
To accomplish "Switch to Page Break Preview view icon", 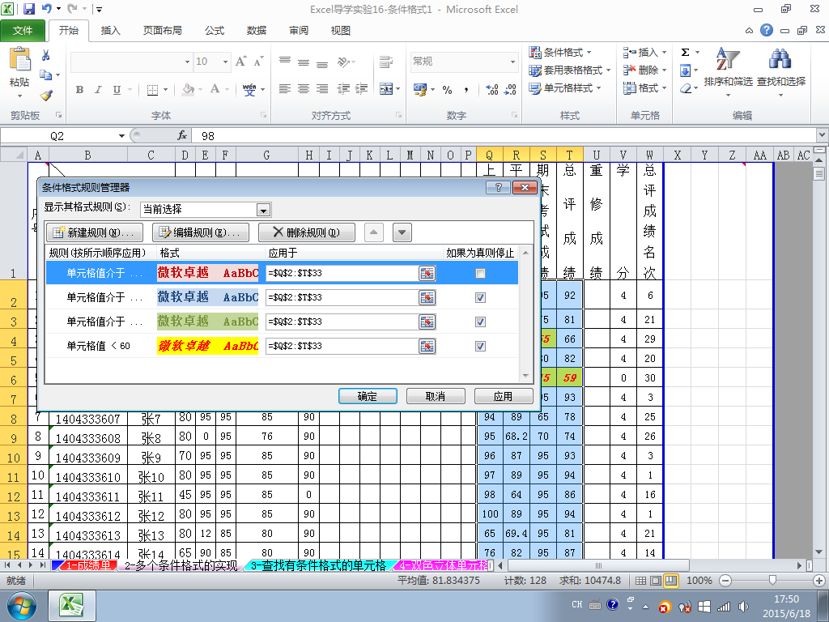I will (670, 580).
